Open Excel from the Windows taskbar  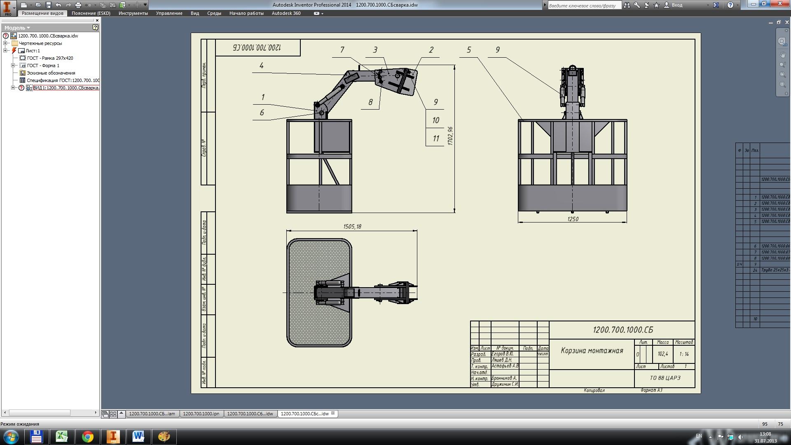(62, 436)
